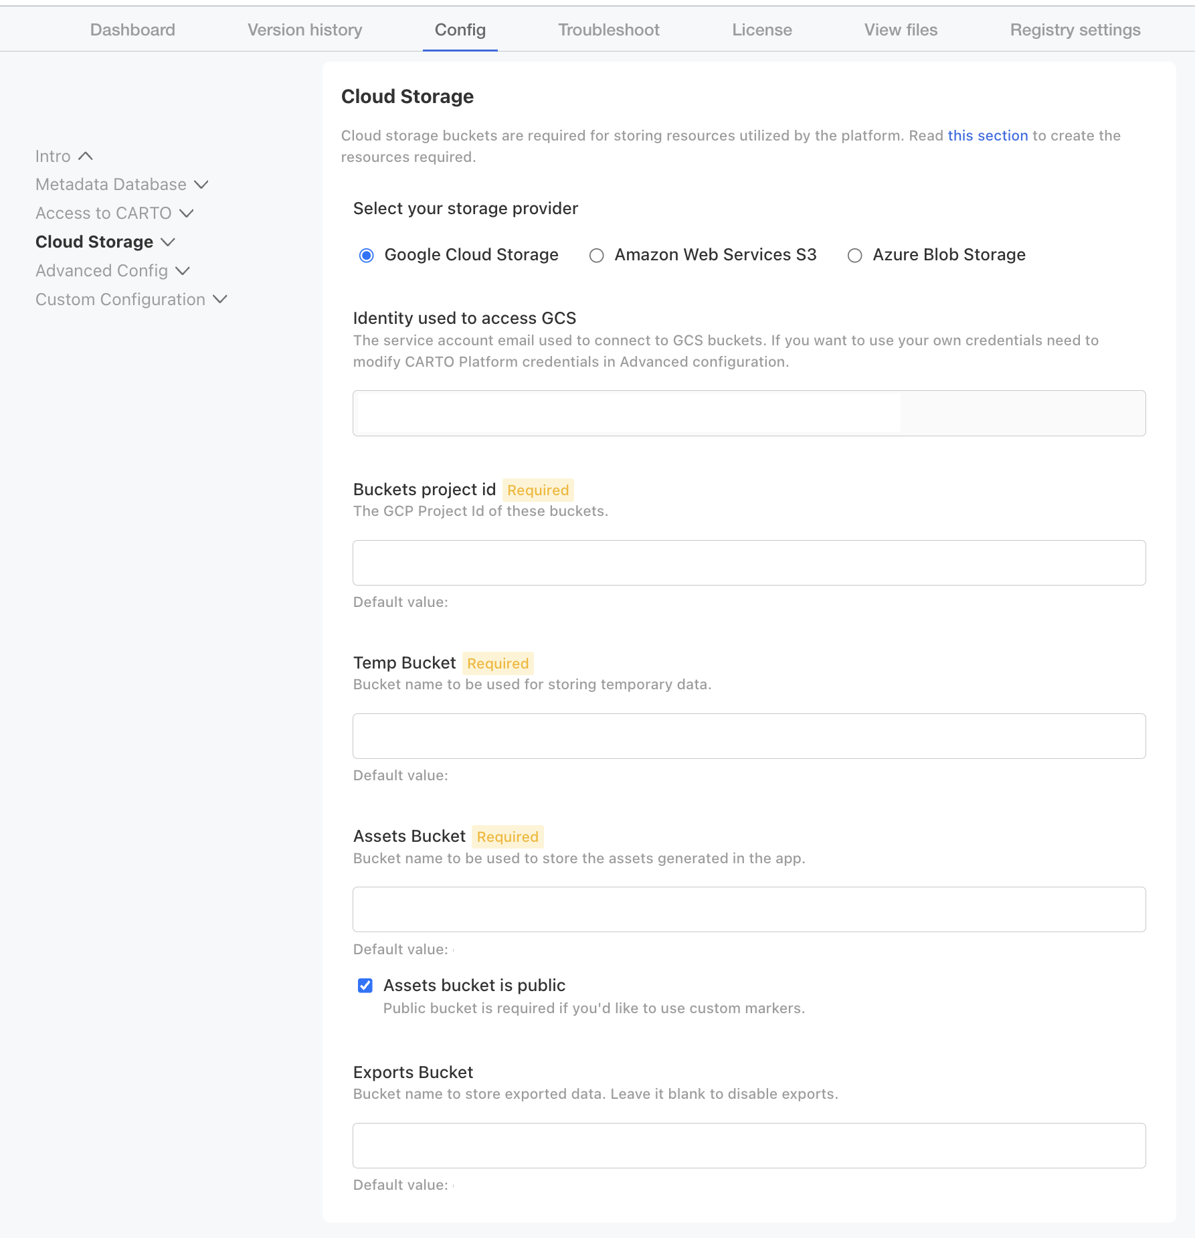Open Registry settings tab

(1075, 30)
